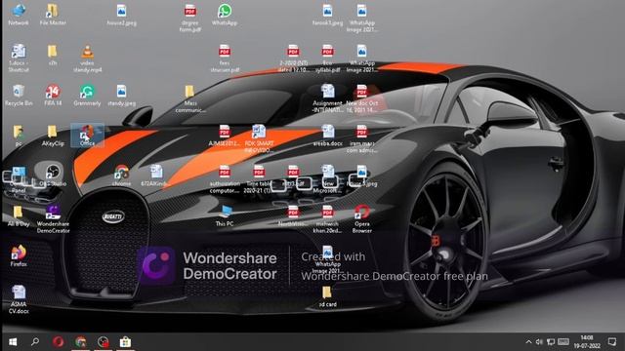Open degree form.pdf on desktop
This screenshot has width=625, height=351.
tap(190, 18)
